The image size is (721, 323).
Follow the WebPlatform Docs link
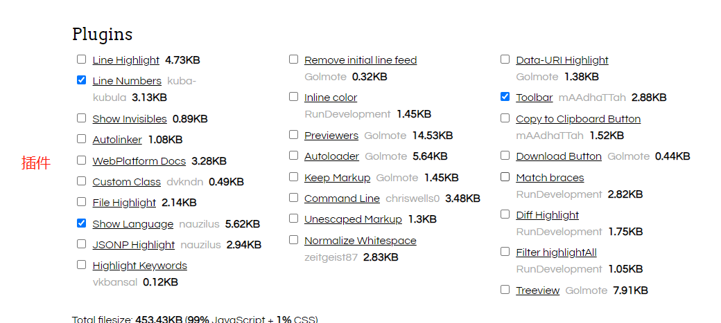tap(139, 161)
